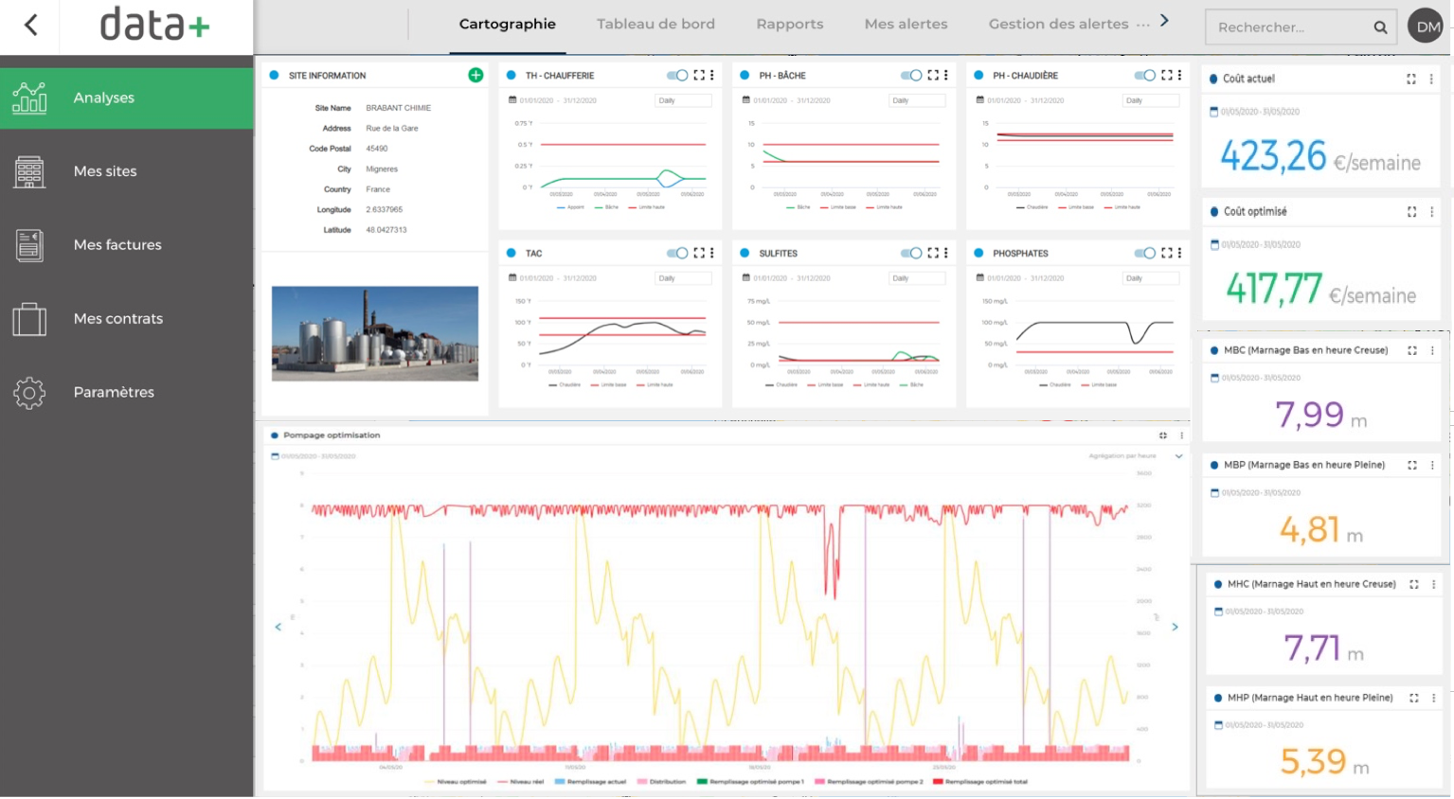The image size is (1454, 799).
Task: Toggle the PH - CHAUDIÈRE switch
Action: [1145, 75]
